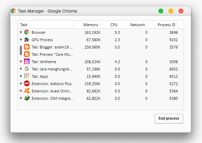
Task: Click process ID 5272
Action: pyautogui.click(x=173, y=84)
